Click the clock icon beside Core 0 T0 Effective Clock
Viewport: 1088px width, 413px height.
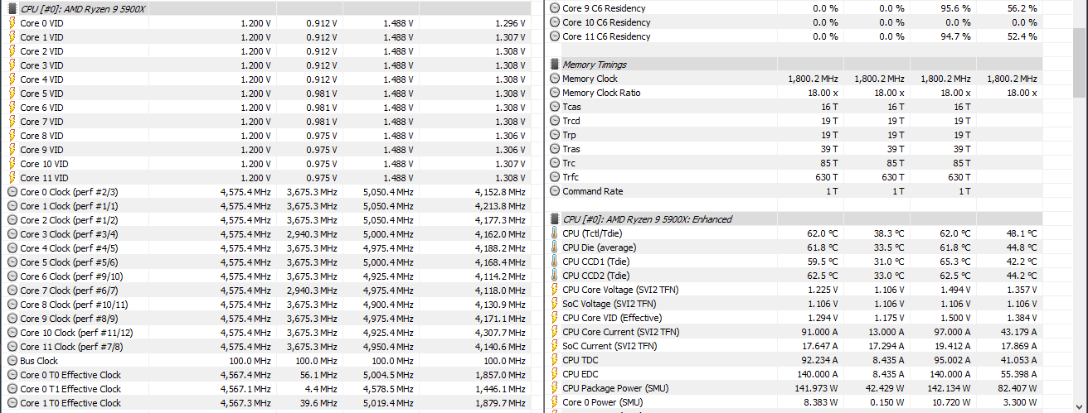pos(12,375)
